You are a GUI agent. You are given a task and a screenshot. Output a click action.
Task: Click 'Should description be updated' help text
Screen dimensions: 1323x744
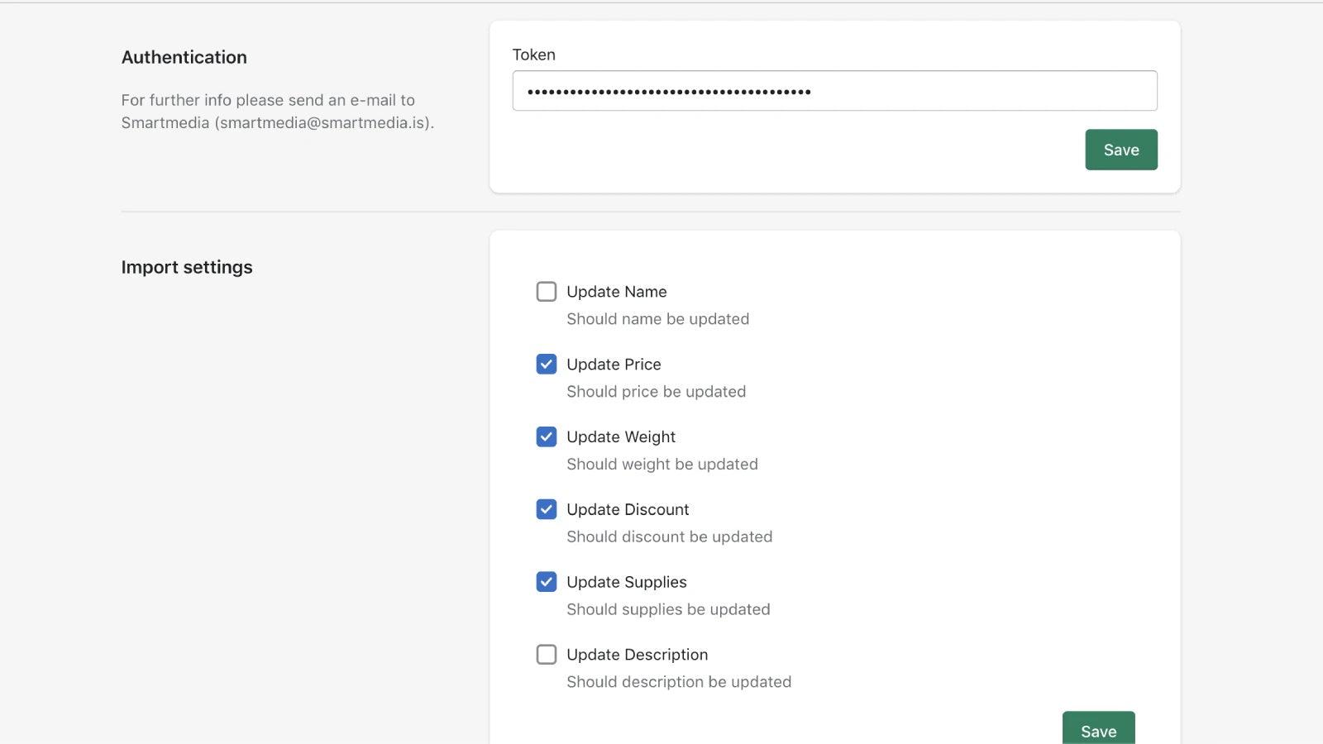[x=678, y=682]
